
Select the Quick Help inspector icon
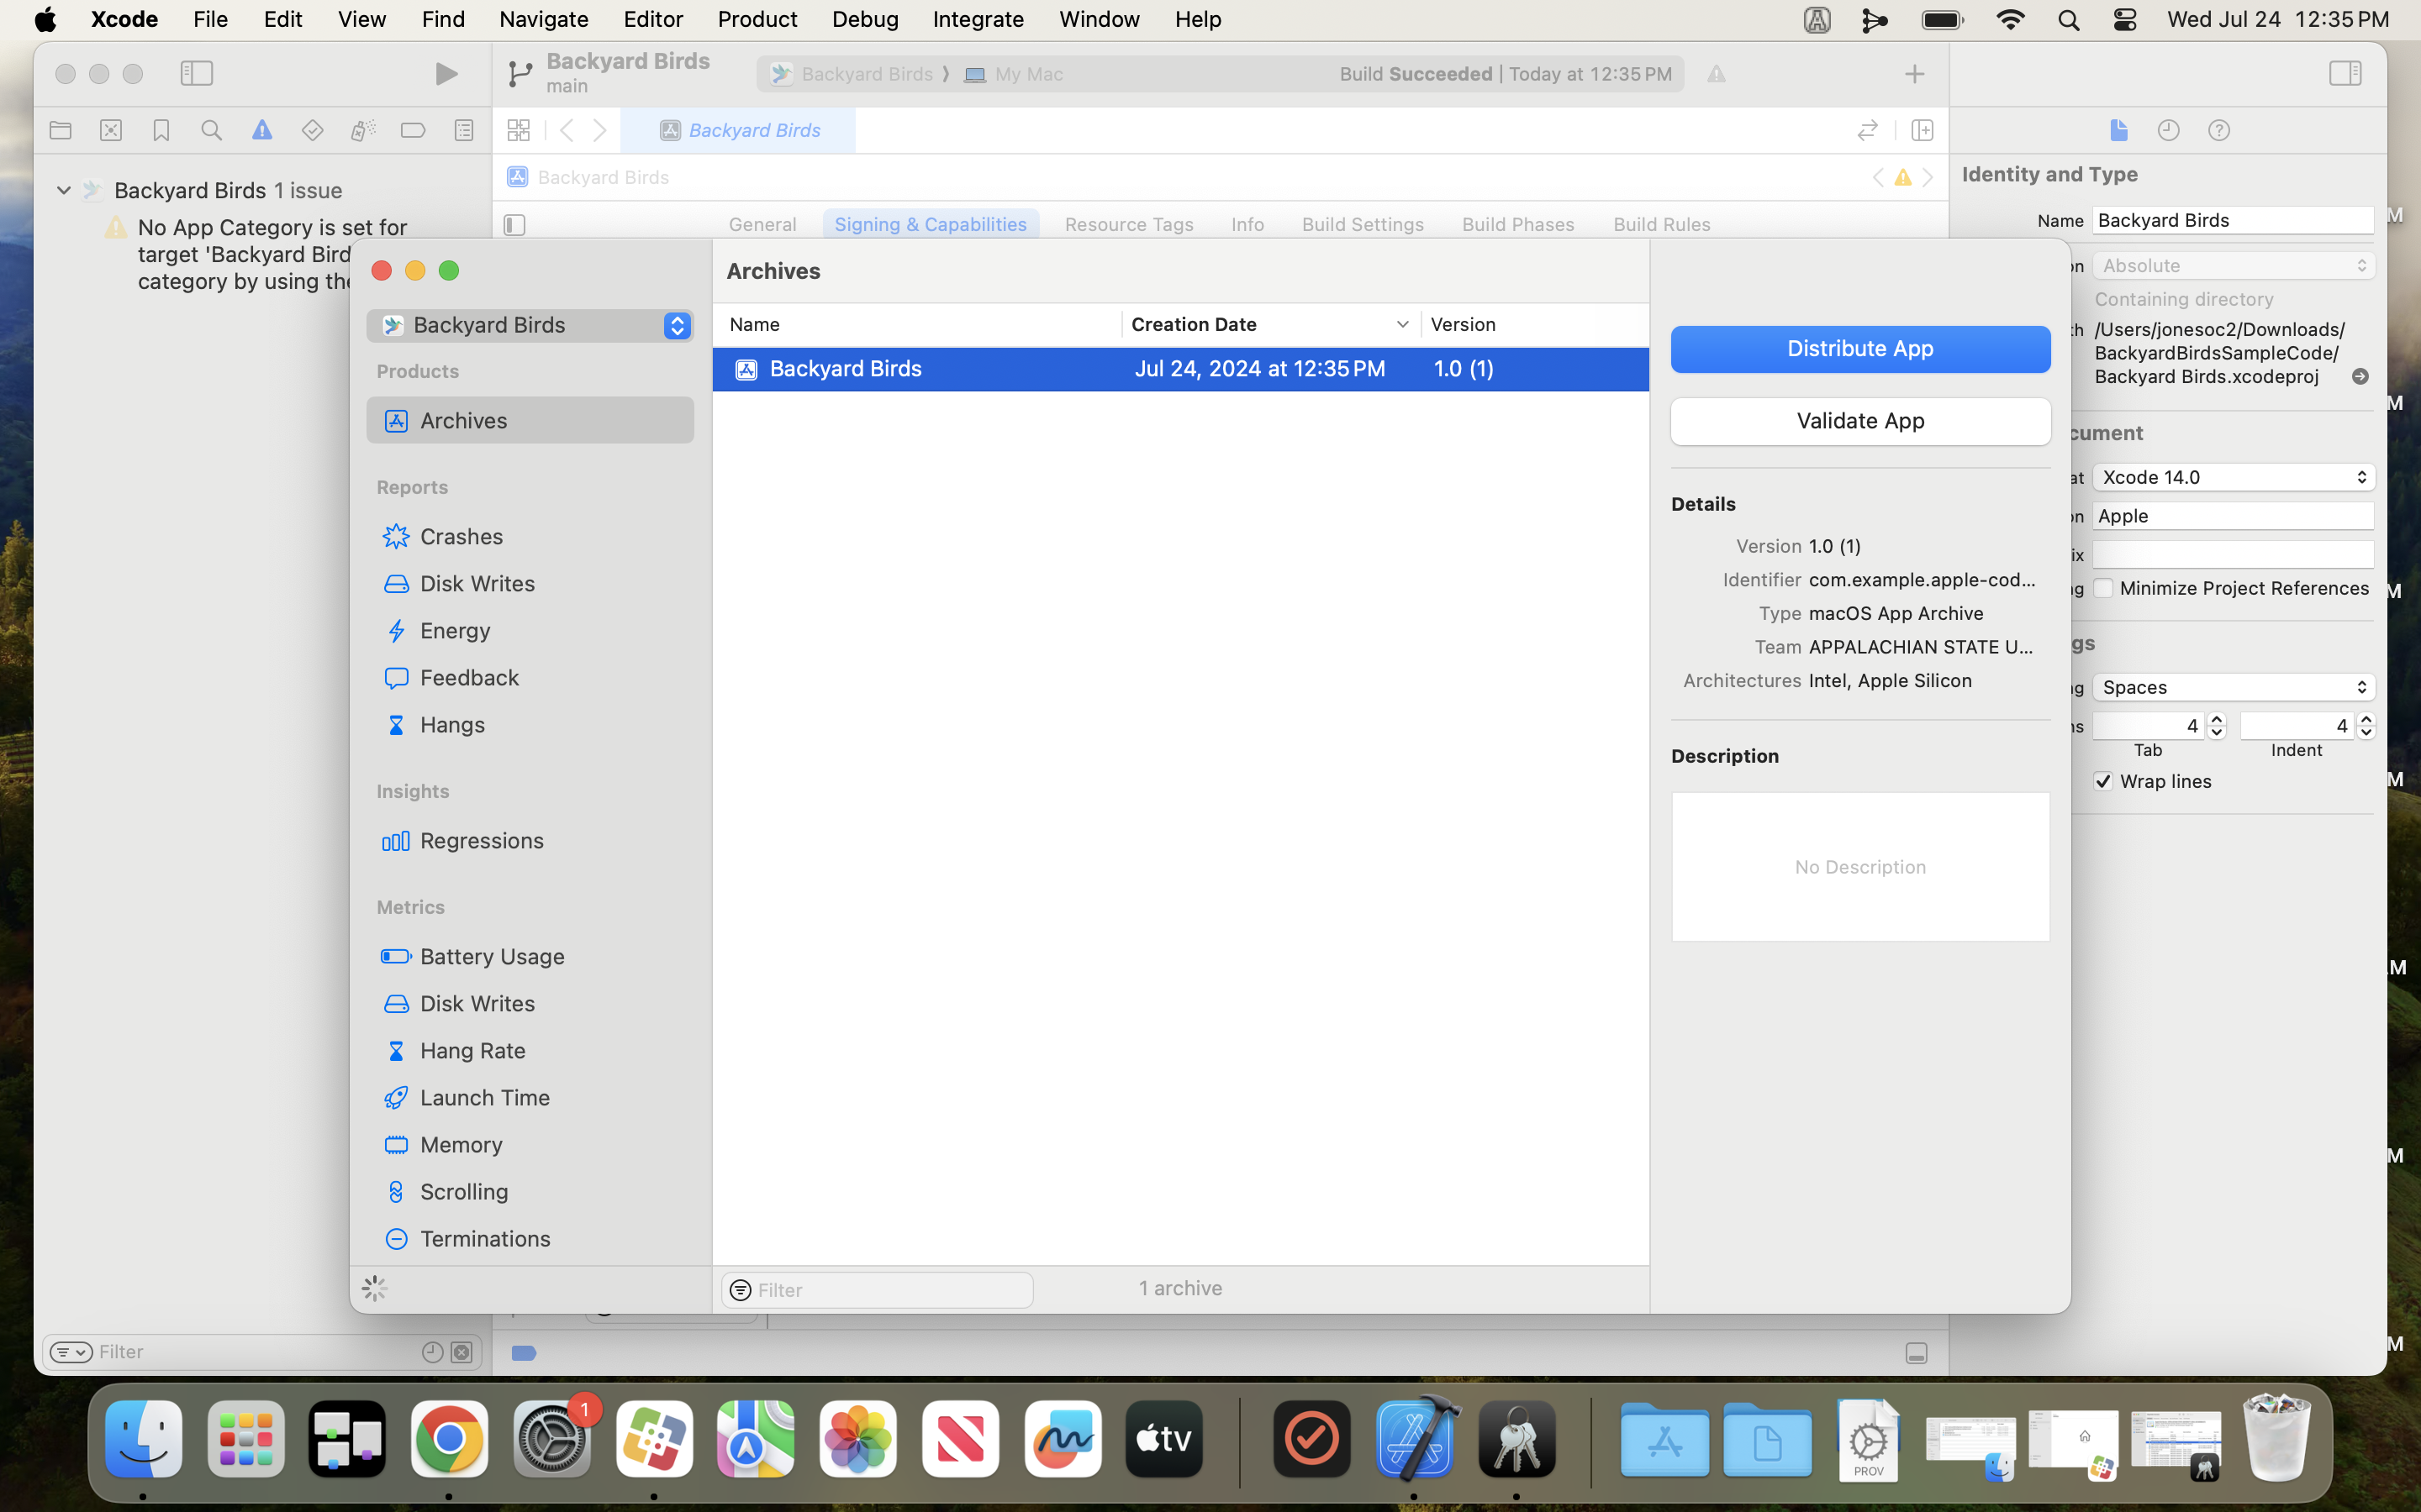pos(2219,130)
